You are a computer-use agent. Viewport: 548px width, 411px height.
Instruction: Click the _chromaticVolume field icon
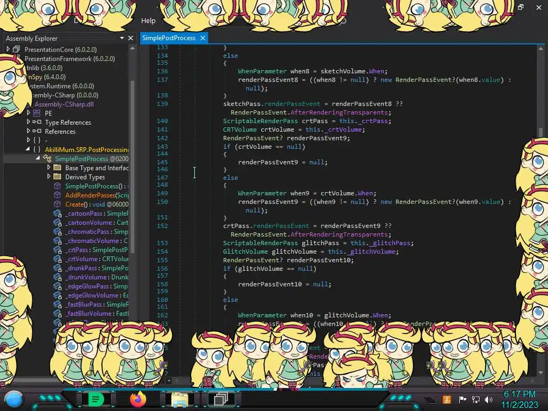[58, 240]
